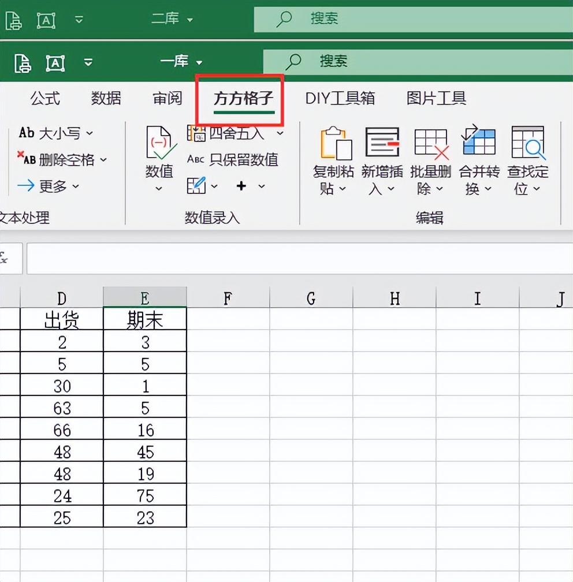Select column E header
This screenshot has width=573, height=582.
(x=145, y=297)
